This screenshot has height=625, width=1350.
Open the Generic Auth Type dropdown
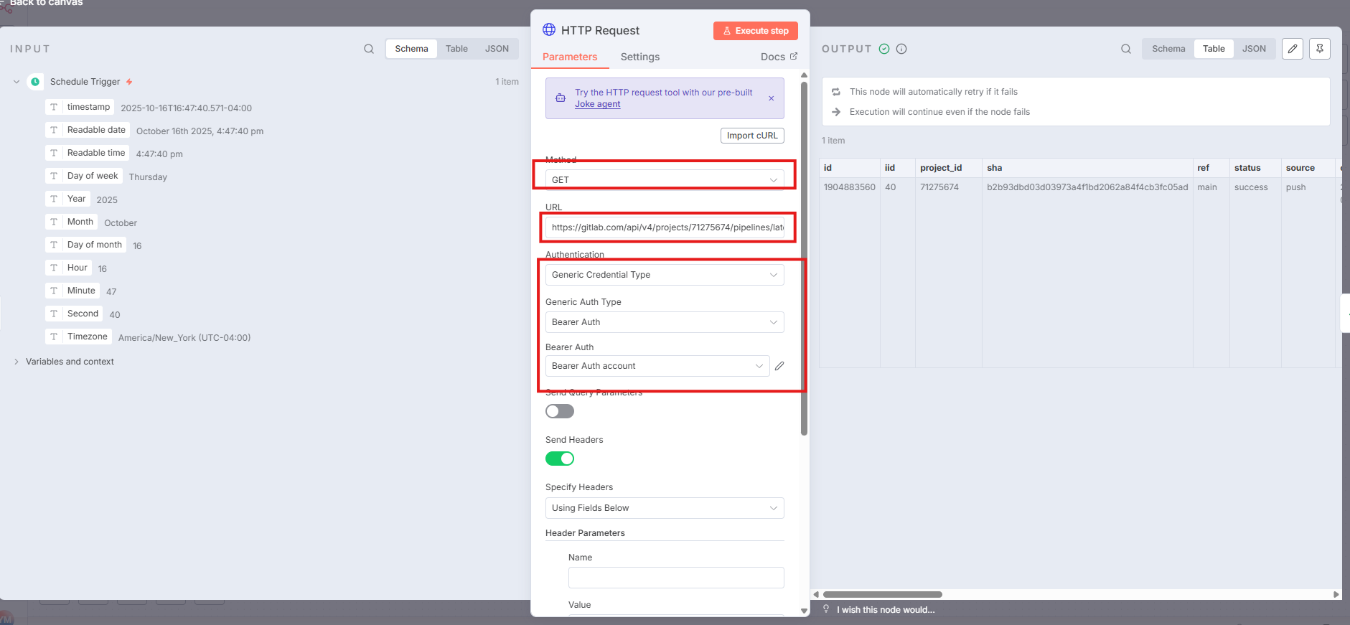[x=664, y=322]
